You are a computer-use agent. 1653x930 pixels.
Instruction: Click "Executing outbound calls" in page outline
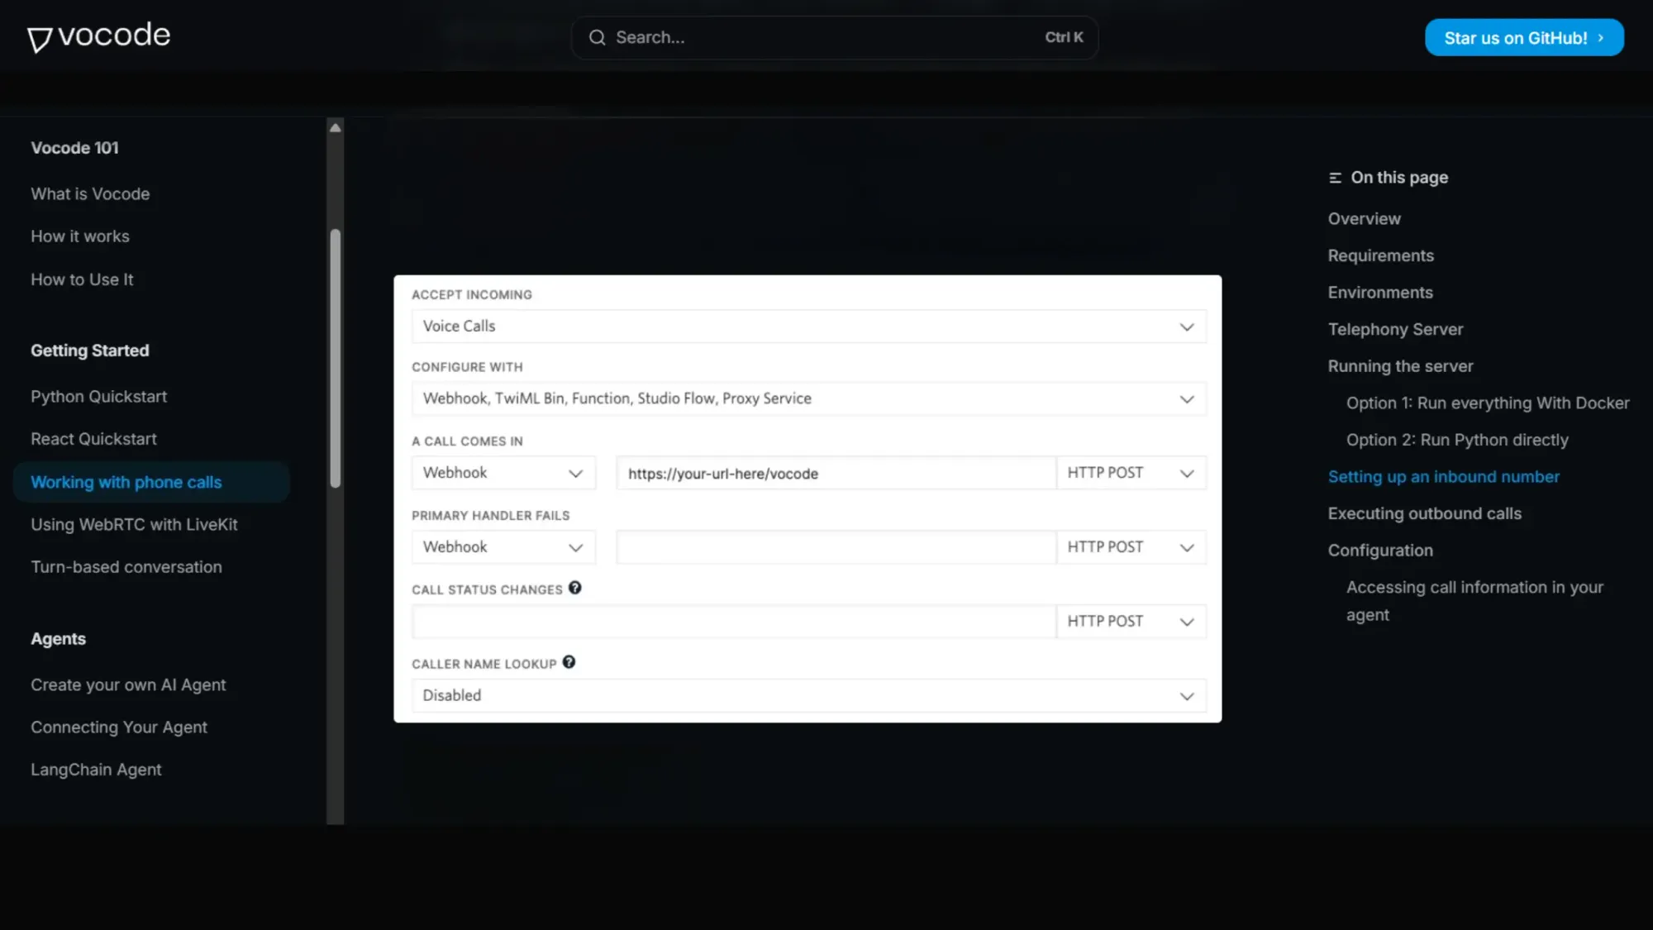[x=1425, y=513]
